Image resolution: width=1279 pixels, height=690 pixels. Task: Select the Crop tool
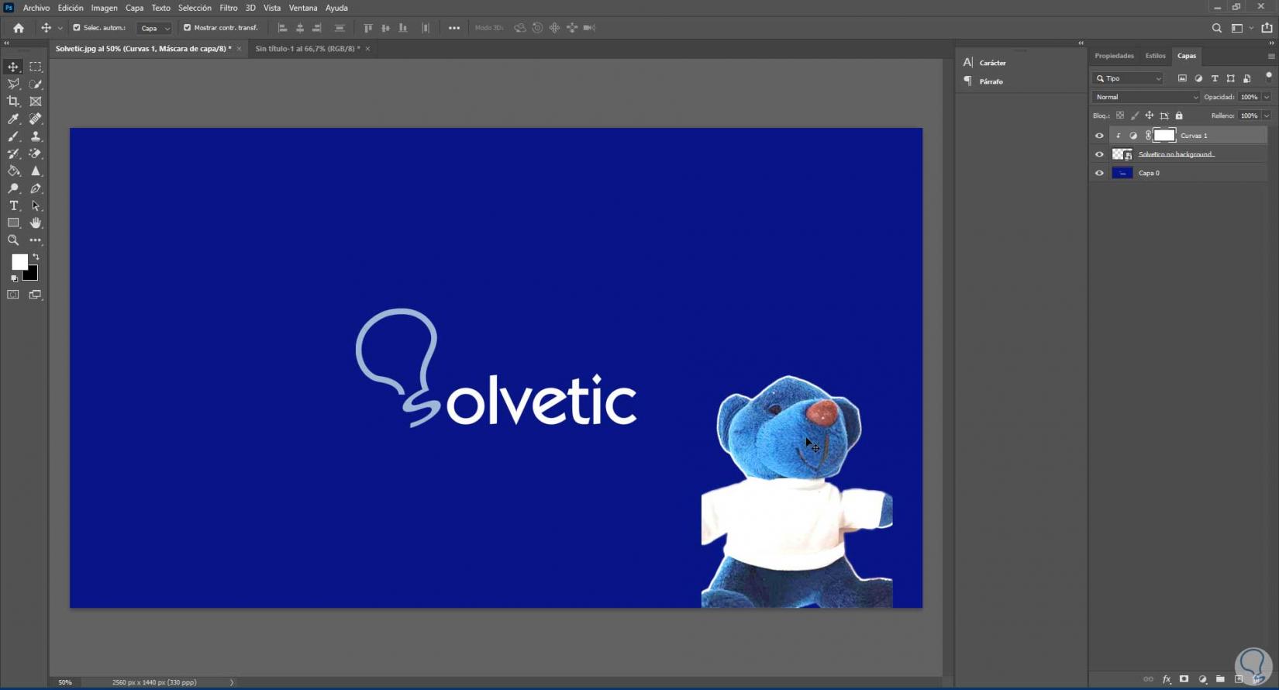(x=13, y=102)
